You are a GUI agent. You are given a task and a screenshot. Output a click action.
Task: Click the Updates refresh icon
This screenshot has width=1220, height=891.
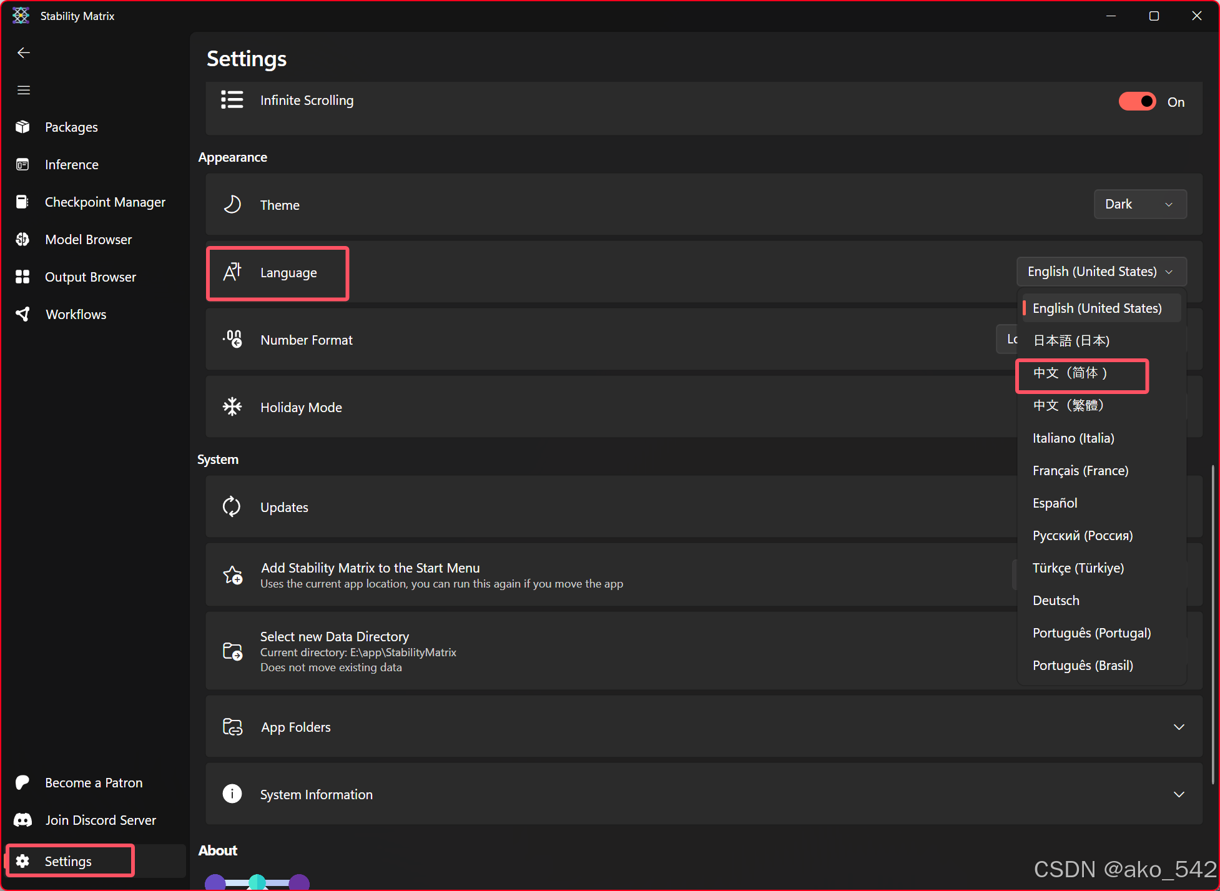click(x=232, y=506)
